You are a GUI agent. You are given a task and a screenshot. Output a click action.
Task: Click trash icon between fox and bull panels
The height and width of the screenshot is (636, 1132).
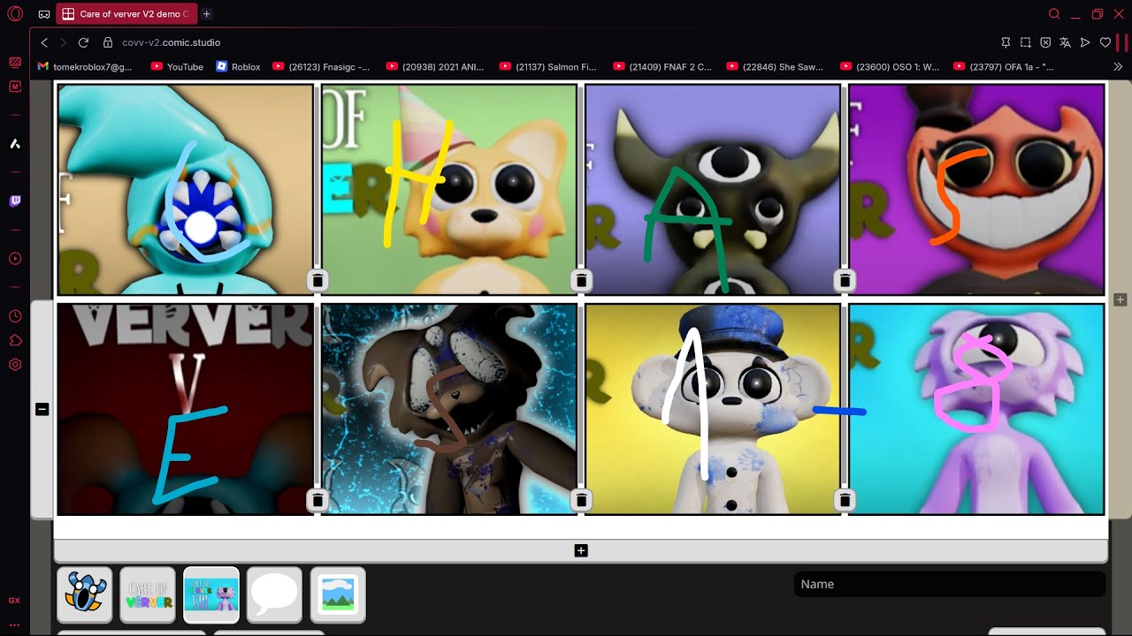tap(581, 280)
